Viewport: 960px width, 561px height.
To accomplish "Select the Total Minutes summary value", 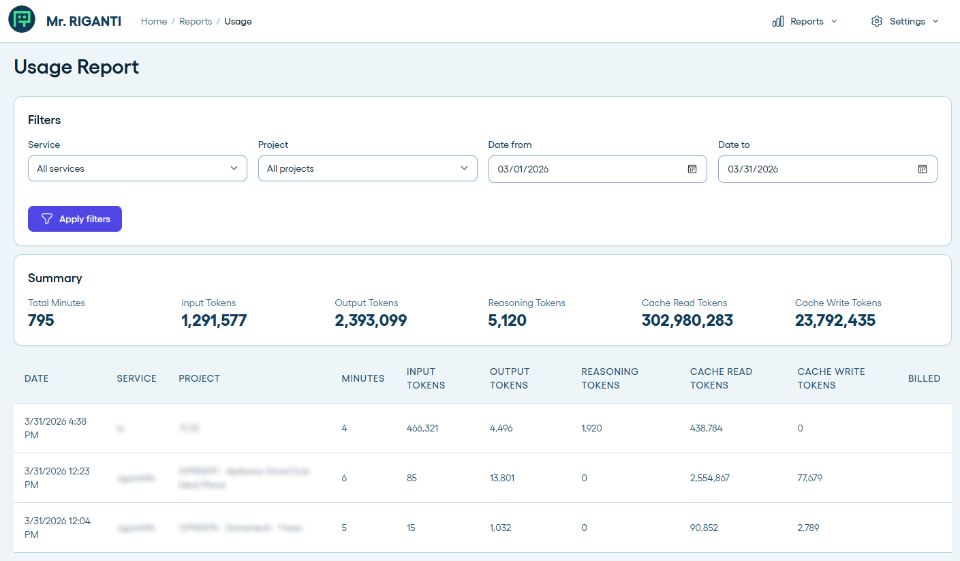I will pos(40,320).
